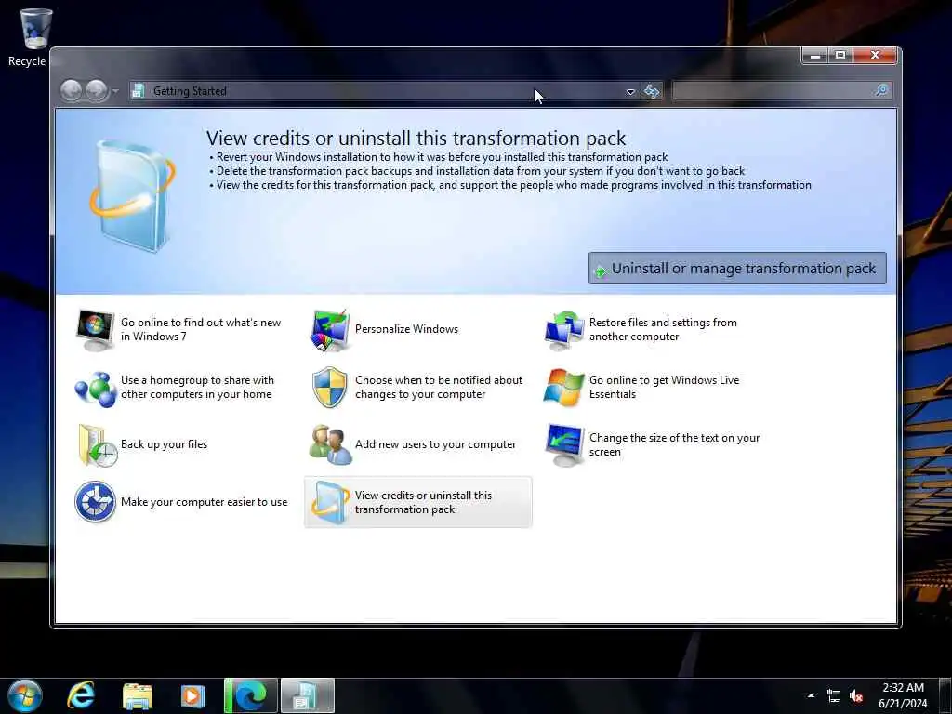
Task: Close the Getting Started window
Action: 875,55
